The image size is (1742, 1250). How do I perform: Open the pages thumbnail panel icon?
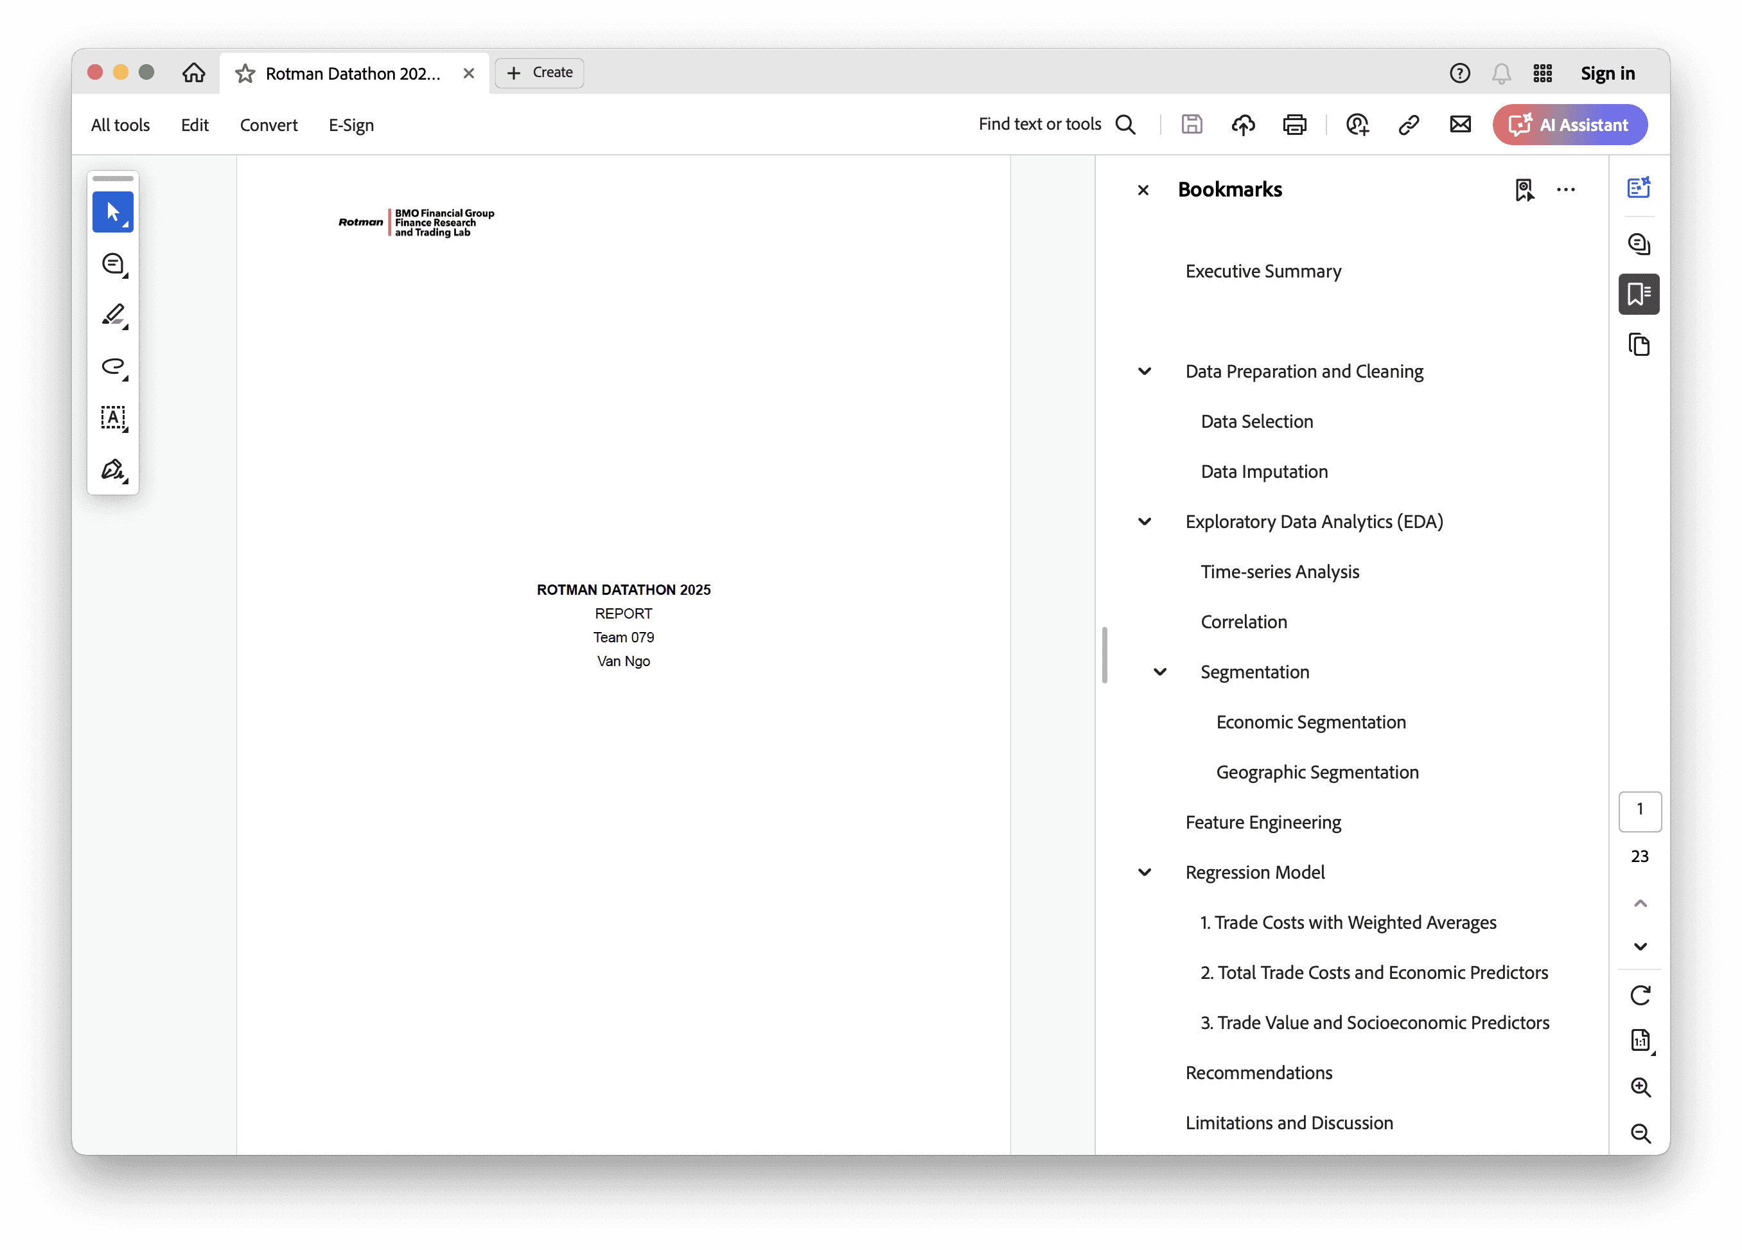pyautogui.click(x=1639, y=344)
